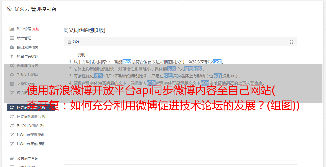Open 公有词库查询 book icon item
The height and width of the screenshot is (167, 326).
(x=27, y=158)
